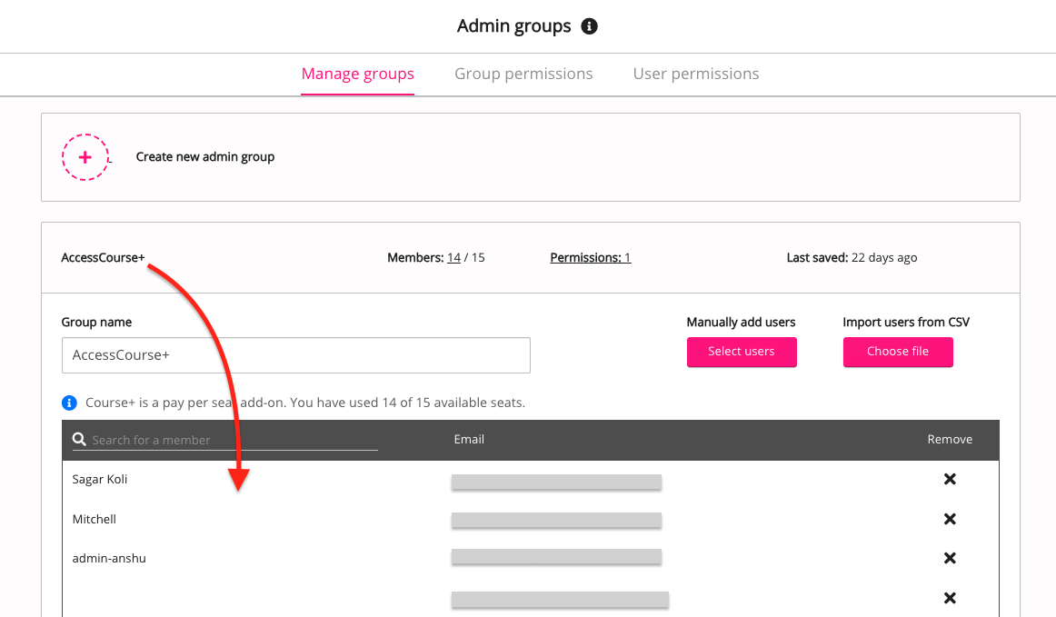This screenshot has height=617, width=1056.
Task: Click the Group name text field
Action: coord(295,355)
